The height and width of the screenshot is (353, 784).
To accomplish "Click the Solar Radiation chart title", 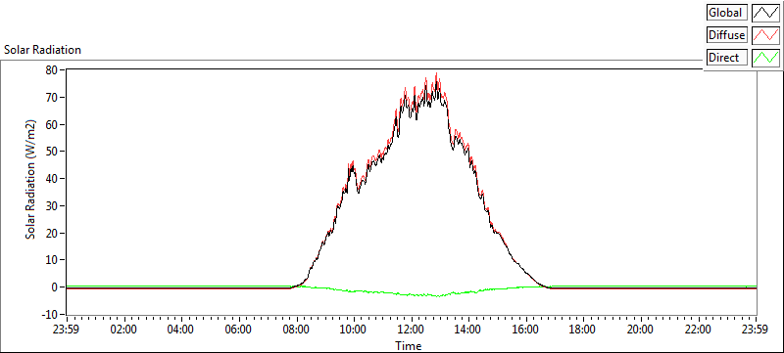I will (x=42, y=50).
